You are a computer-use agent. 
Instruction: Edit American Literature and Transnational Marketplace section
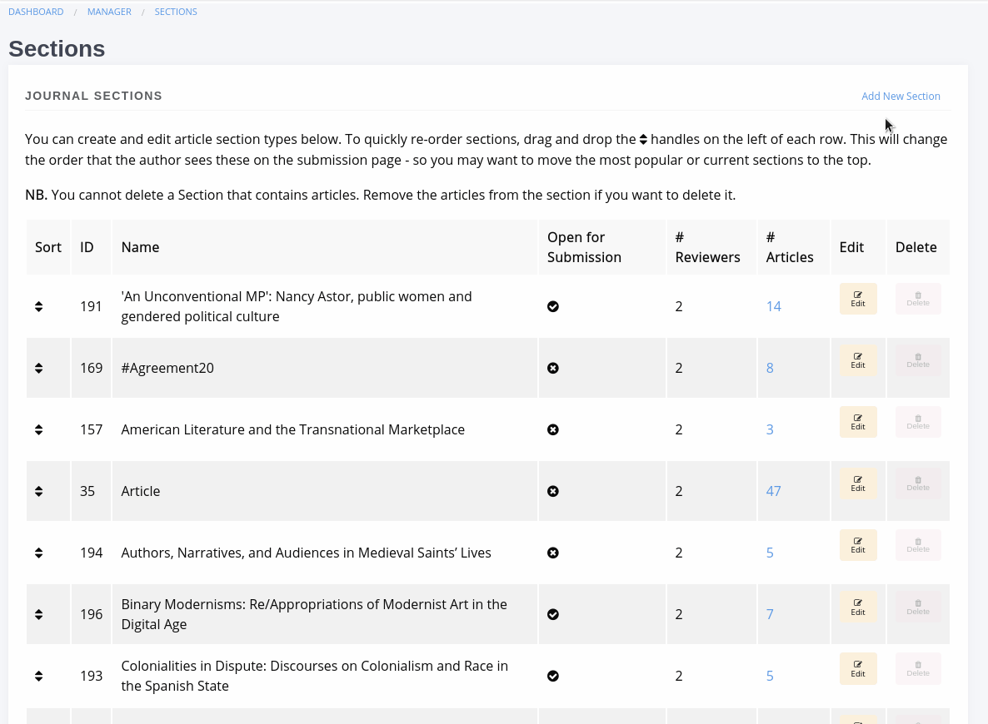pyautogui.click(x=857, y=422)
